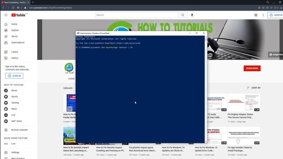This screenshot has height=159, width=283.
Task: Open Fix App Installer Failed video thumbnail
Action: (244, 136)
